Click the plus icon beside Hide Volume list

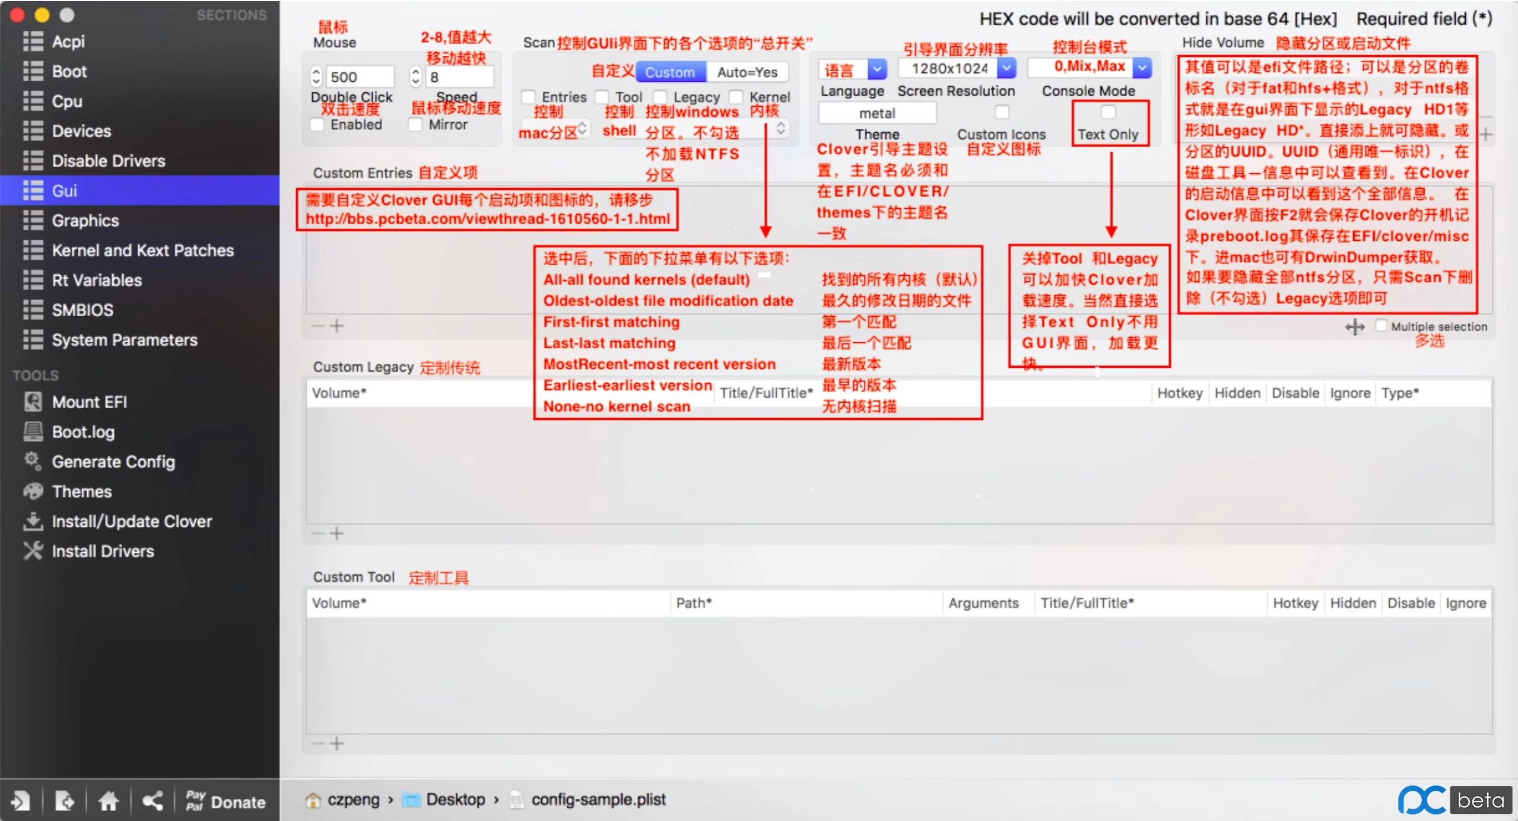(1486, 135)
